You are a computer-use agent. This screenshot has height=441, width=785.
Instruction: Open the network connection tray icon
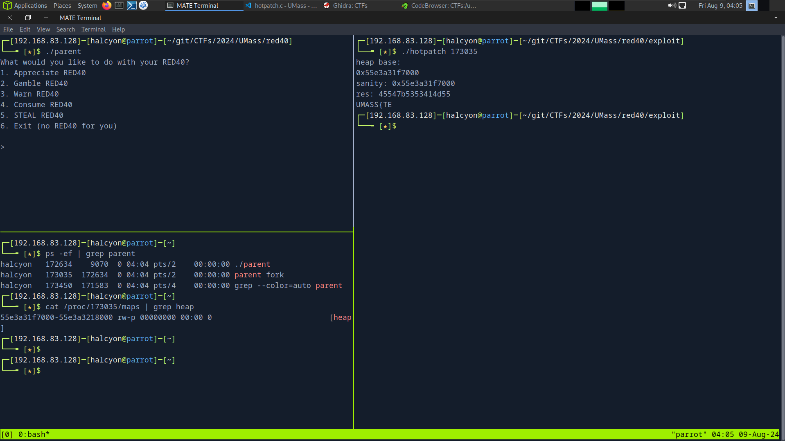[x=682, y=5]
